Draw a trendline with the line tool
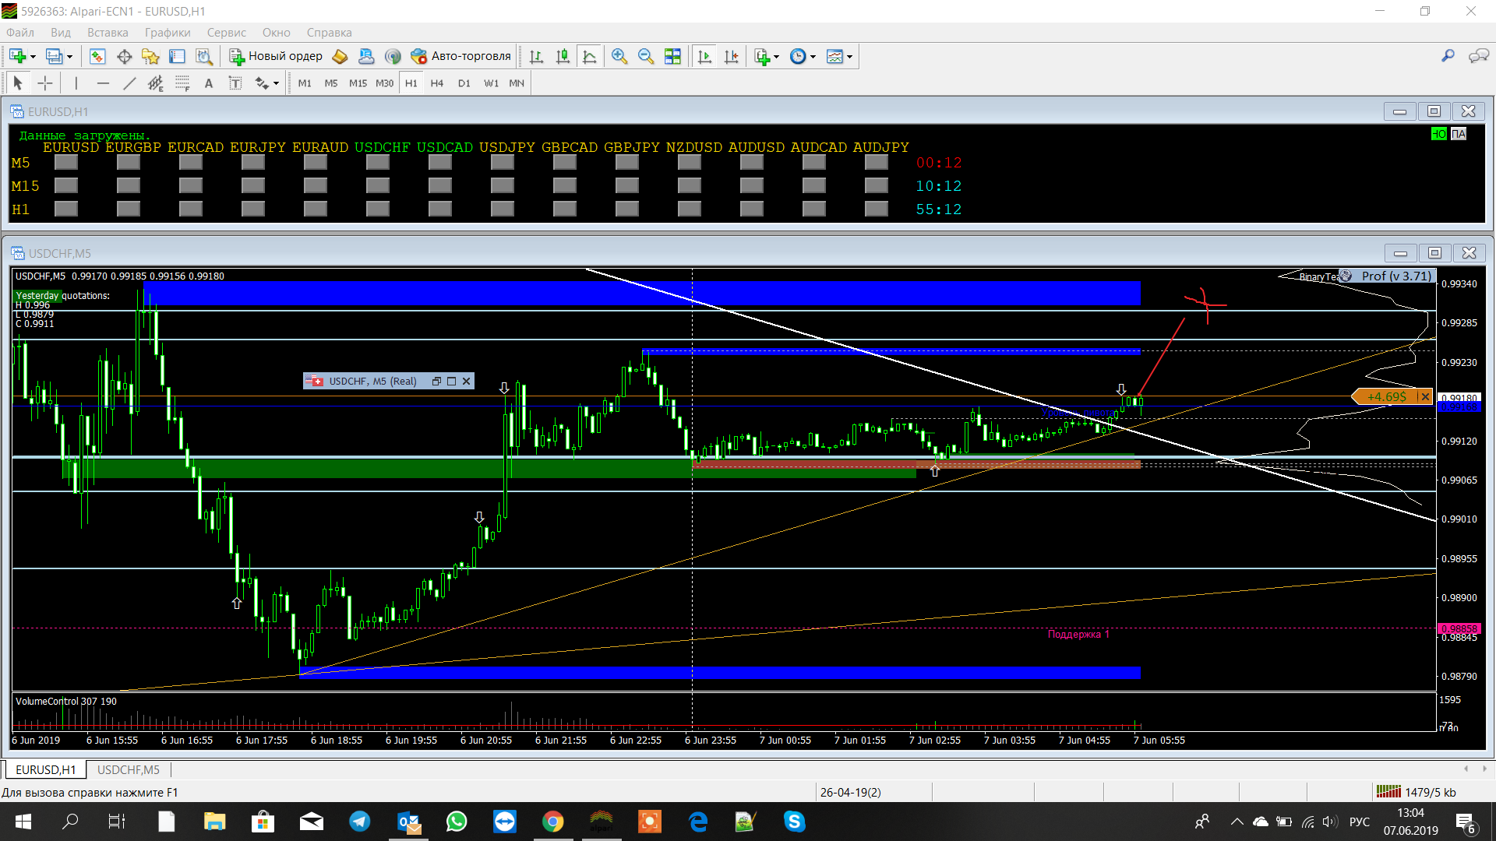 point(129,83)
